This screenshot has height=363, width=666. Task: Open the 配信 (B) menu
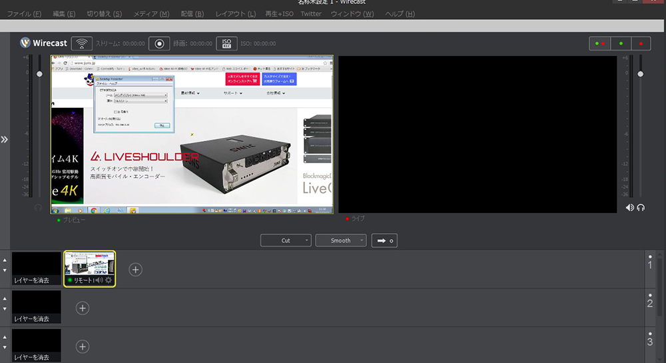pos(192,13)
